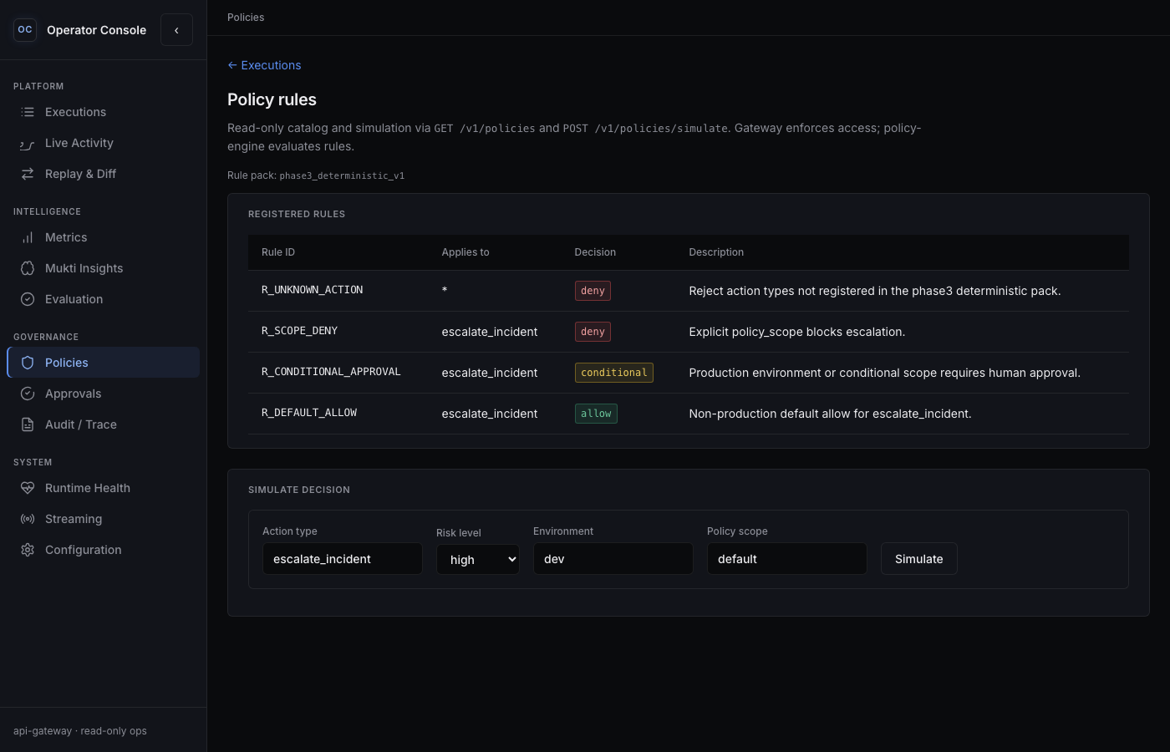
Task: Open Configuration settings
Action: coord(104,550)
